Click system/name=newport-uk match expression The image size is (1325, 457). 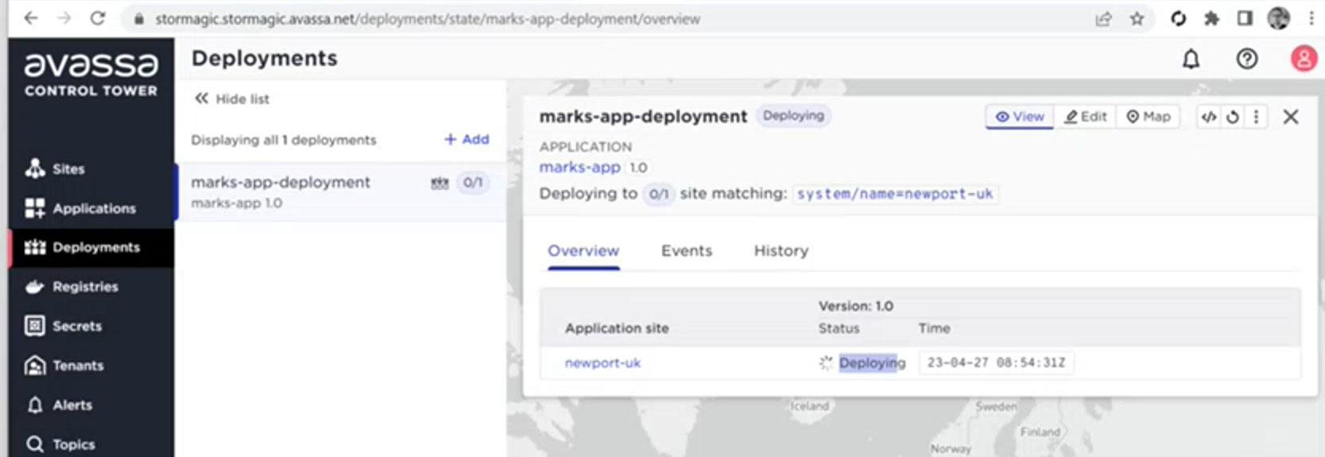coord(895,194)
